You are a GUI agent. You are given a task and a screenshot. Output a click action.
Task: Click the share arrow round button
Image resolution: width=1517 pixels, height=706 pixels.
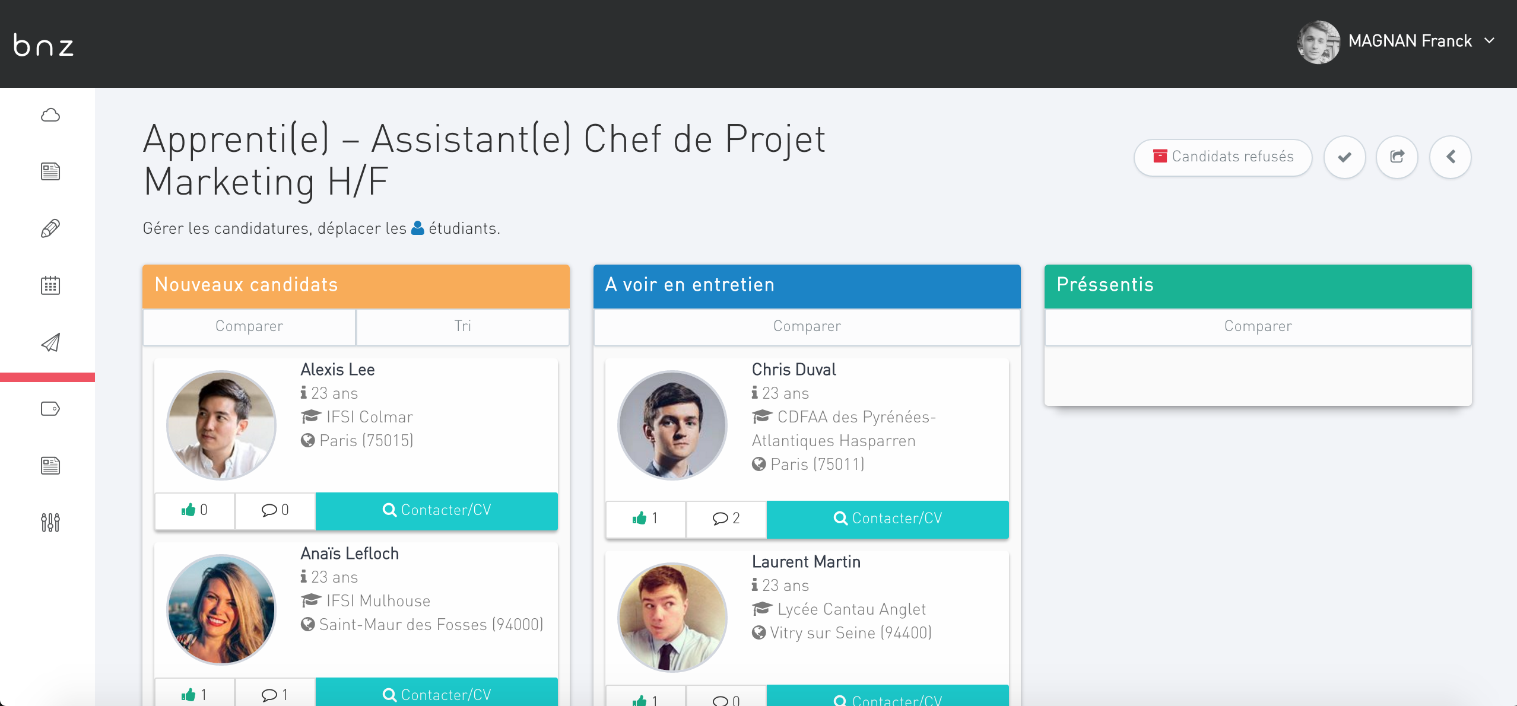(1397, 157)
